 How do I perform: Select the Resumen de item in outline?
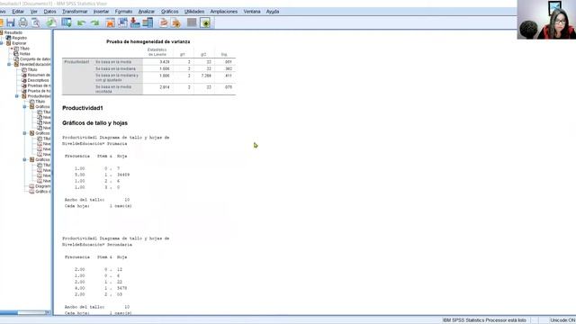(x=39, y=75)
